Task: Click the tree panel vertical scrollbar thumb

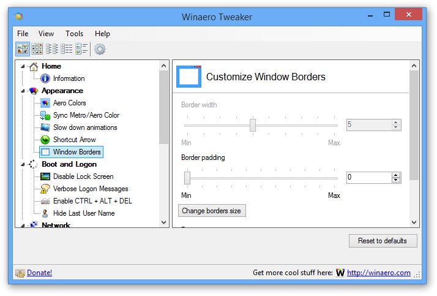Action: tap(163, 107)
